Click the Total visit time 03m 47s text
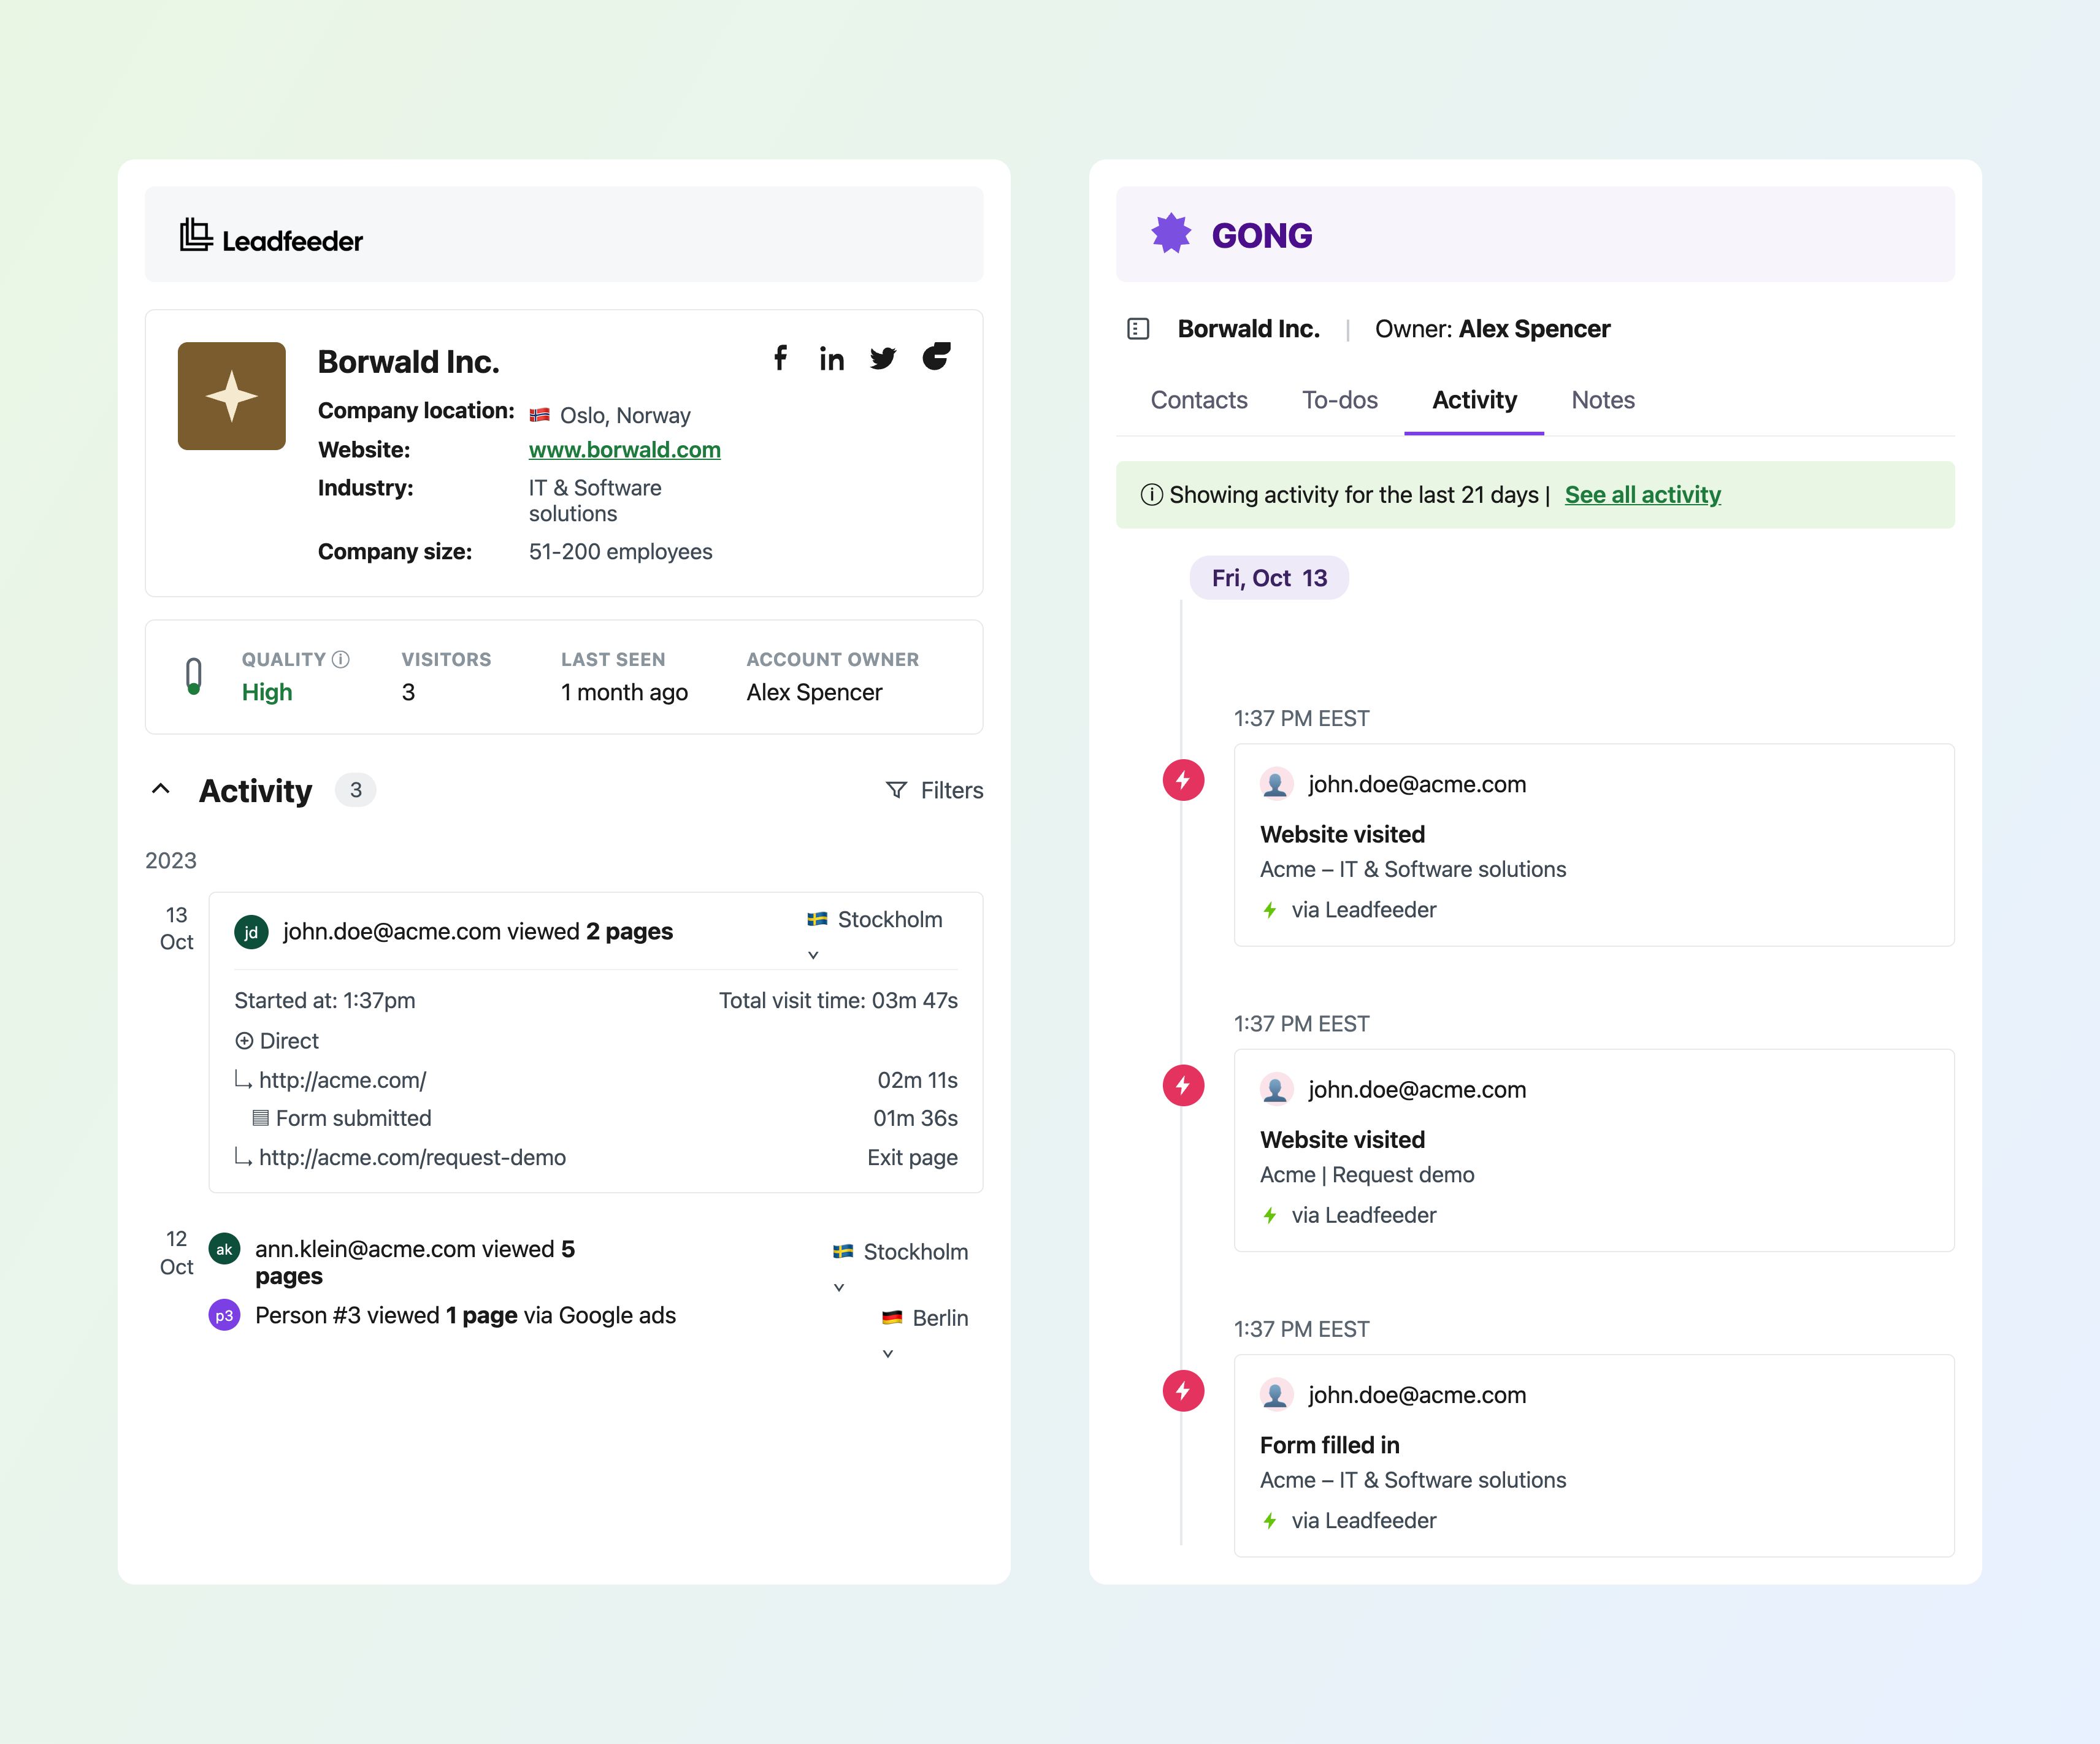 coord(838,1000)
